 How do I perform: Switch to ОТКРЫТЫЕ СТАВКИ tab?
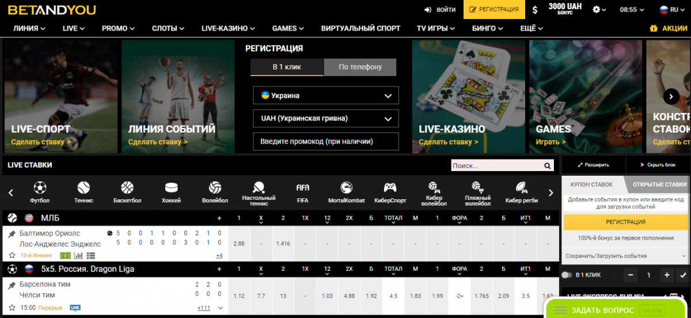[659, 185]
